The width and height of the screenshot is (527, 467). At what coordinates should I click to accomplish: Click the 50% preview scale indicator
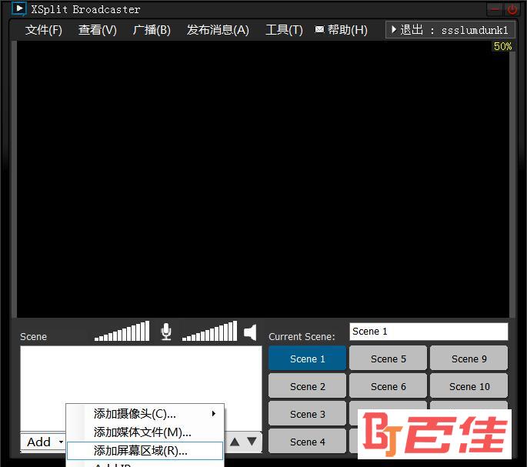502,46
